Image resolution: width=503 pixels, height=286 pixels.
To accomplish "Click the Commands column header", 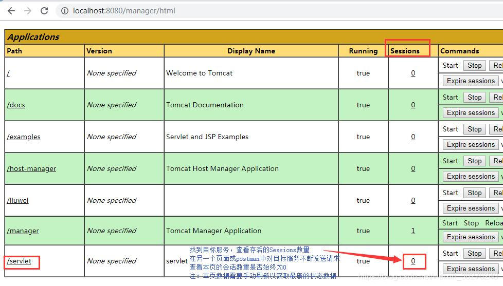I will 459,51.
